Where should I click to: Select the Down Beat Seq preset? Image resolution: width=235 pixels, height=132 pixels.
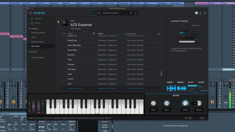pyautogui.click(x=111, y=45)
